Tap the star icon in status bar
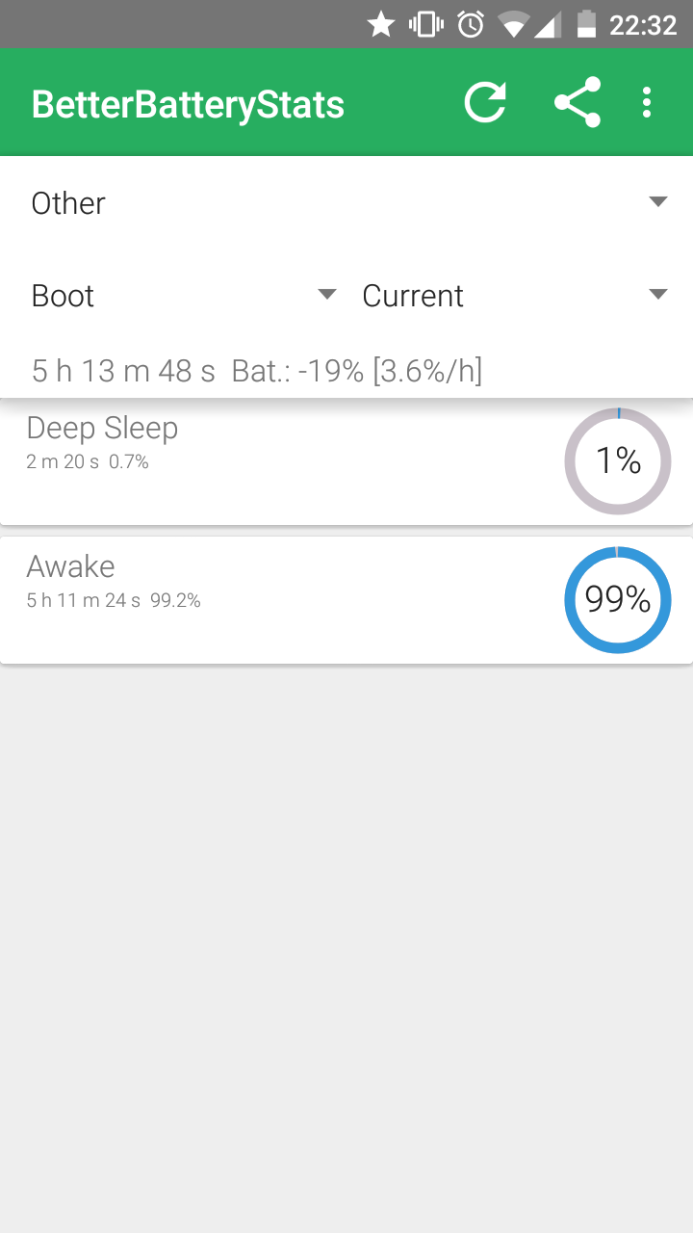Viewport: 693px width, 1233px height. click(381, 24)
